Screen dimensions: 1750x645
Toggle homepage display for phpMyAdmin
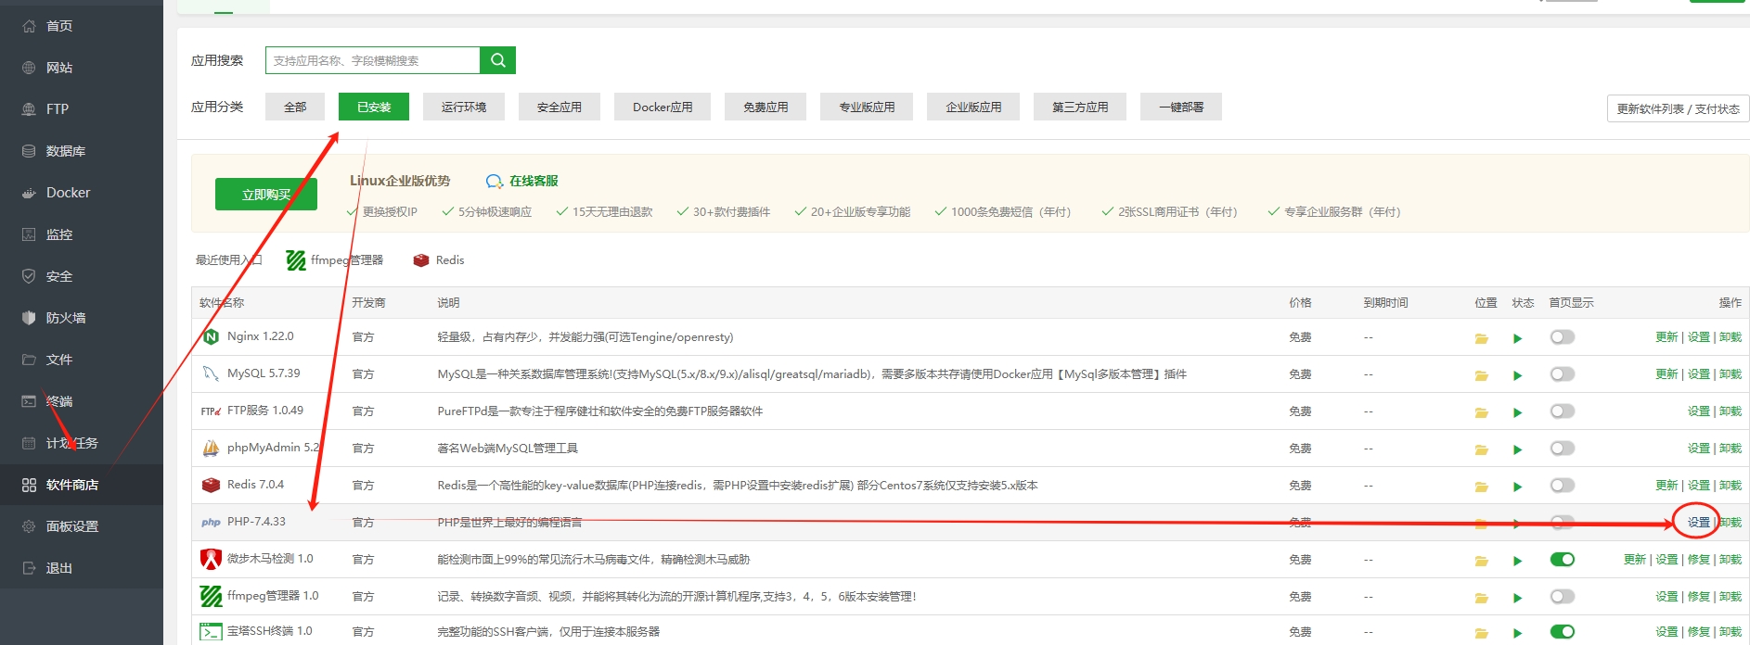pyautogui.click(x=1562, y=449)
